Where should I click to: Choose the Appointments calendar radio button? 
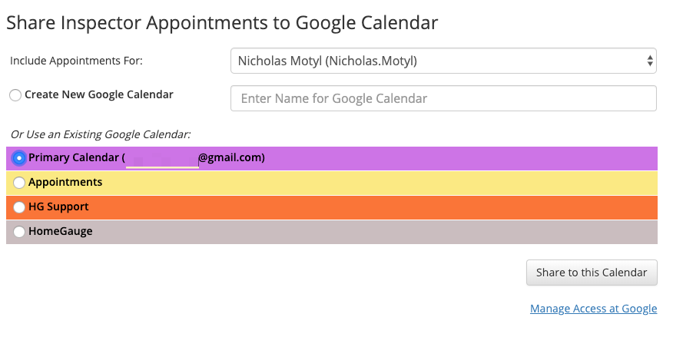click(19, 183)
